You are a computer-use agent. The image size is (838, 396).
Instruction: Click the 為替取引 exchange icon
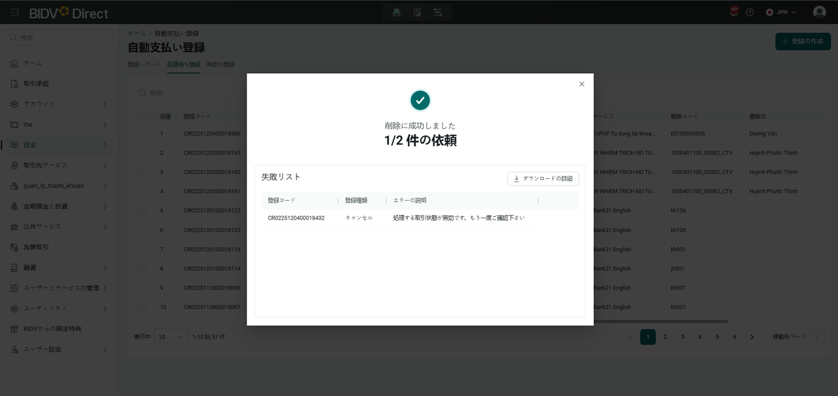coord(14,247)
